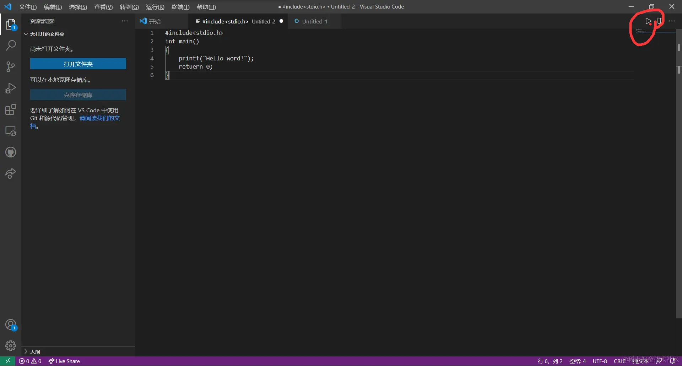Viewport: 682px width, 366px height.
Task: Click the feedback icon in status bar
Action: click(x=659, y=361)
